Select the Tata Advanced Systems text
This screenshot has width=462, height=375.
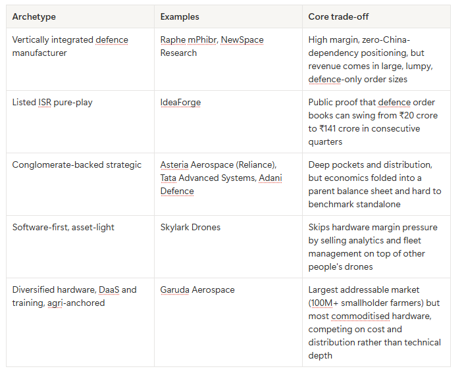pos(207,178)
